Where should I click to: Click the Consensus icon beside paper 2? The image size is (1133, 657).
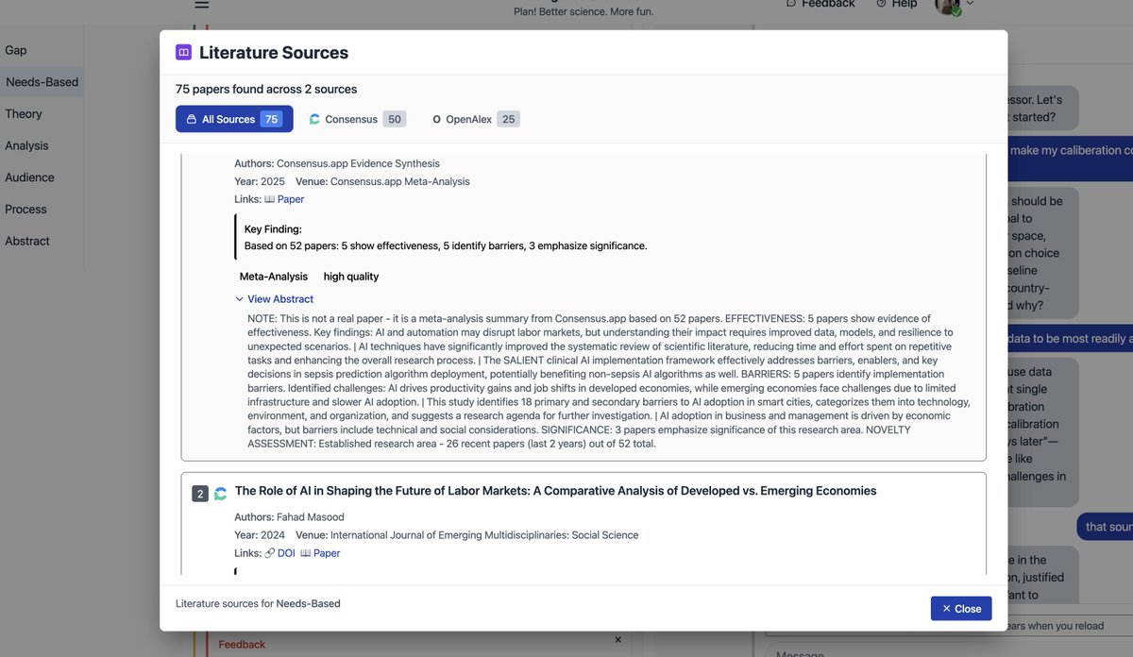point(221,494)
